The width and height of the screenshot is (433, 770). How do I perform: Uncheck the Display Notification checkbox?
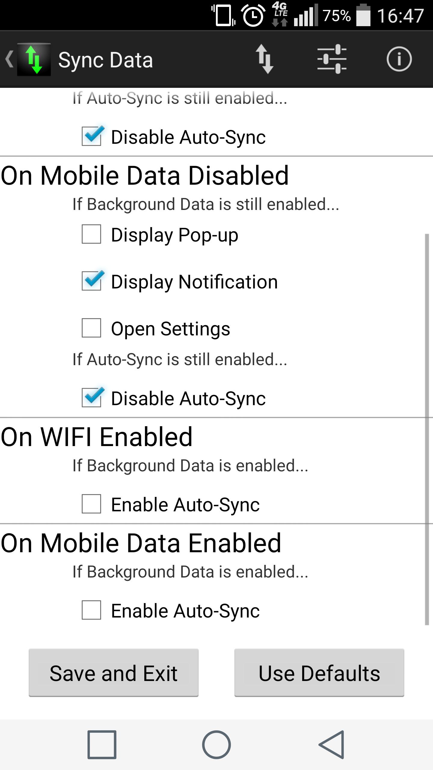(x=91, y=281)
